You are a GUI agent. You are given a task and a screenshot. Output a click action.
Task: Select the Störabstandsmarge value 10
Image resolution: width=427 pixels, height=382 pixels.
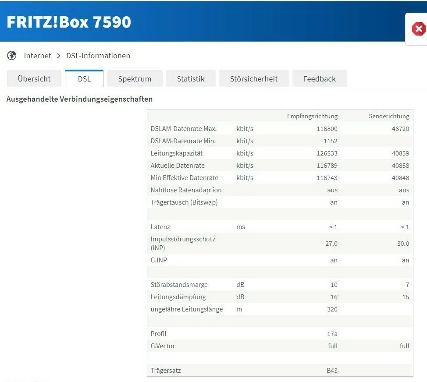click(x=334, y=285)
